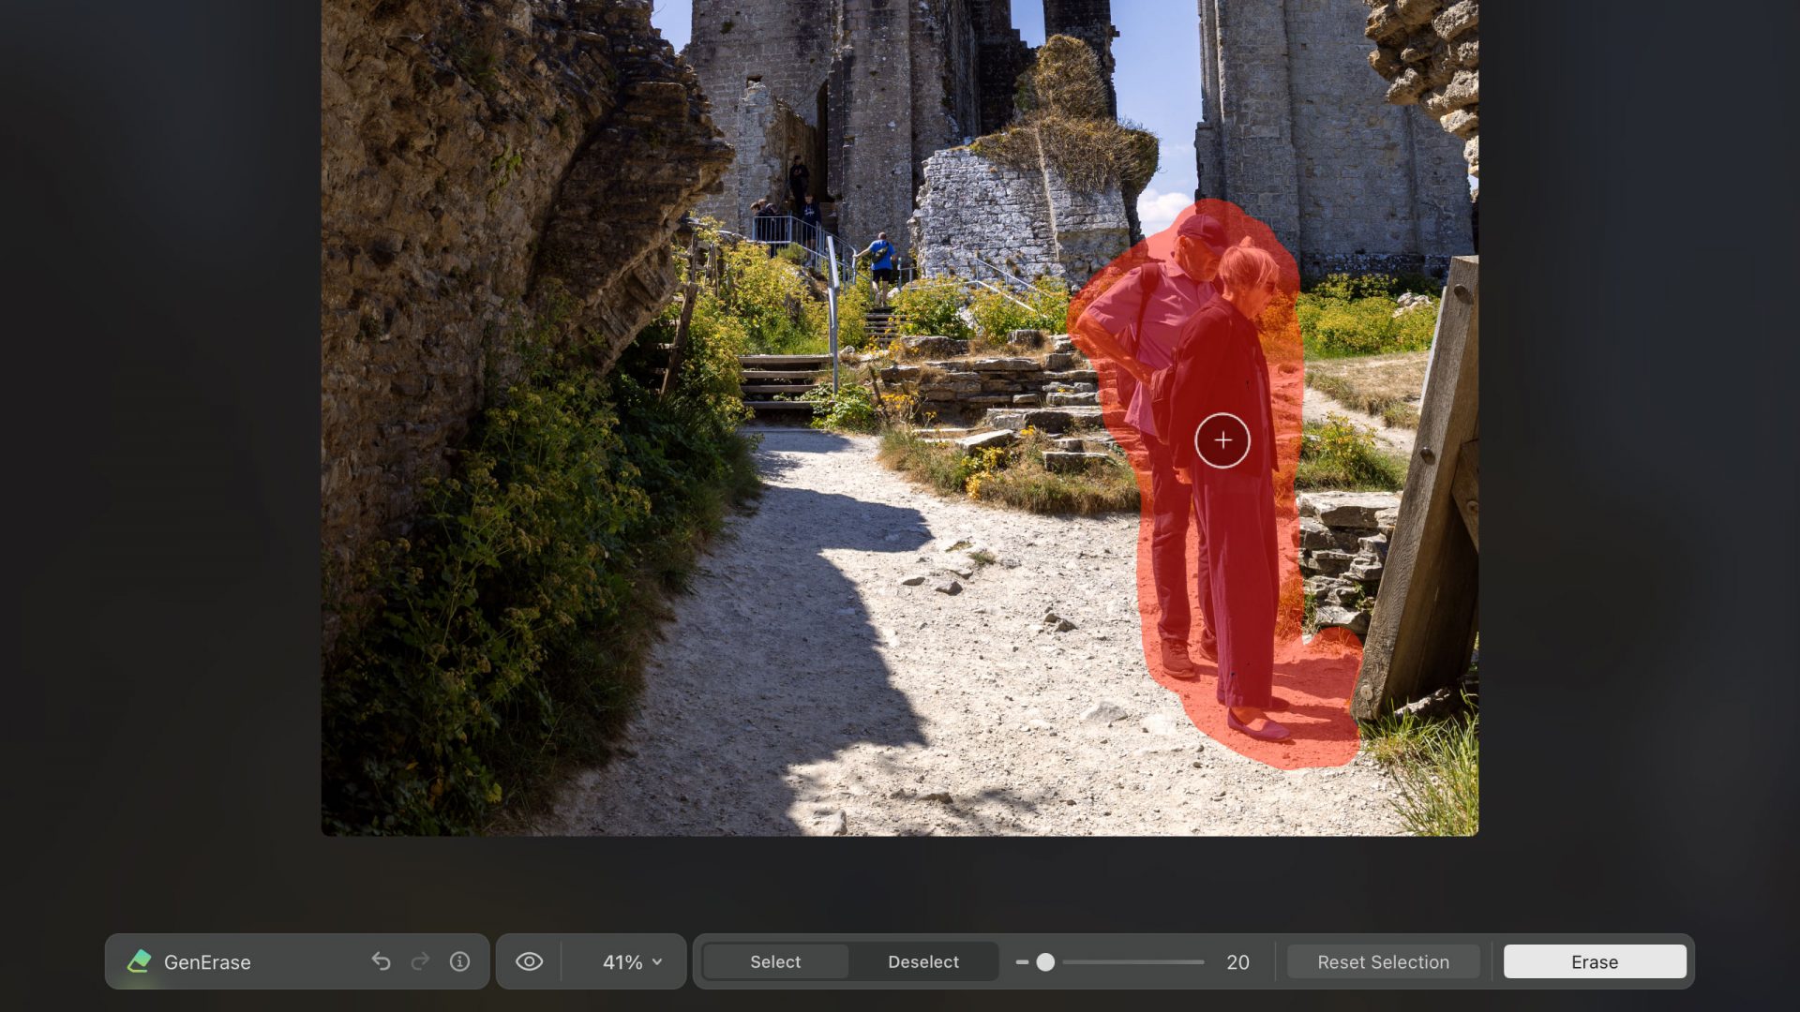
Task: Click the plus icon inside the selection circle
Action: [x=1223, y=440]
